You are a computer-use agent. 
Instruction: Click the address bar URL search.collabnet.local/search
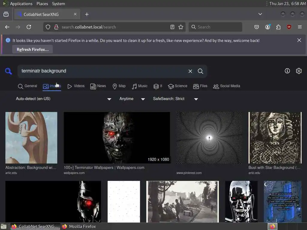point(89,27)
